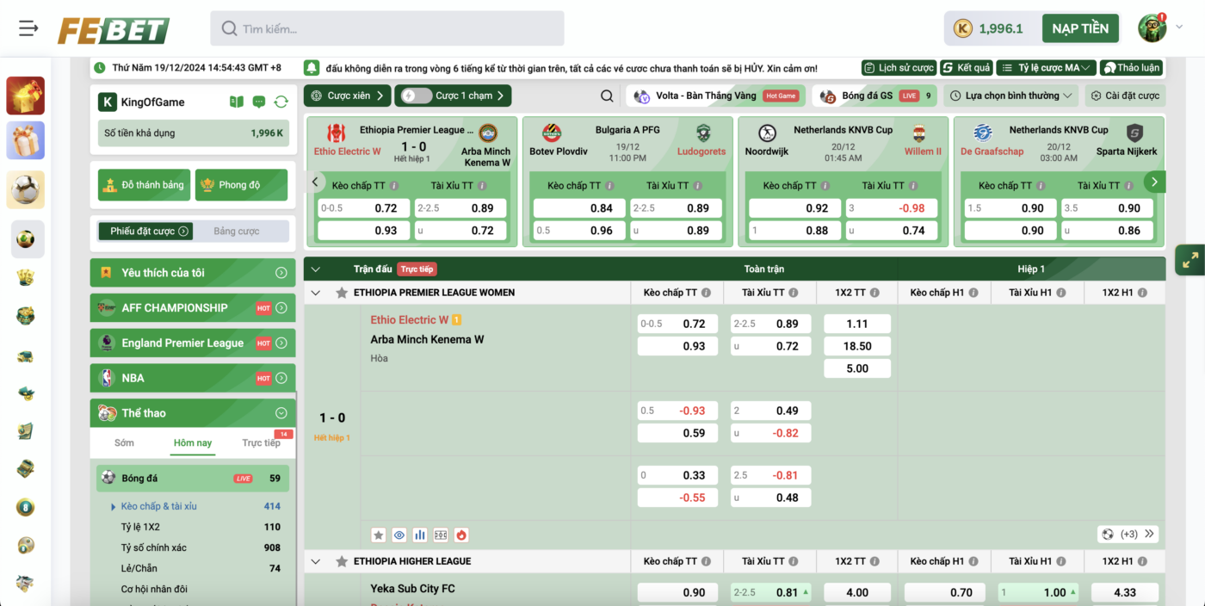Click the refresh balance icon
The height and width of the screenshot is (606, 1205).
pos(281,102)
